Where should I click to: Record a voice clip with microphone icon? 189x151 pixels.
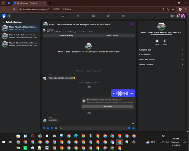(x=44, y=128)
